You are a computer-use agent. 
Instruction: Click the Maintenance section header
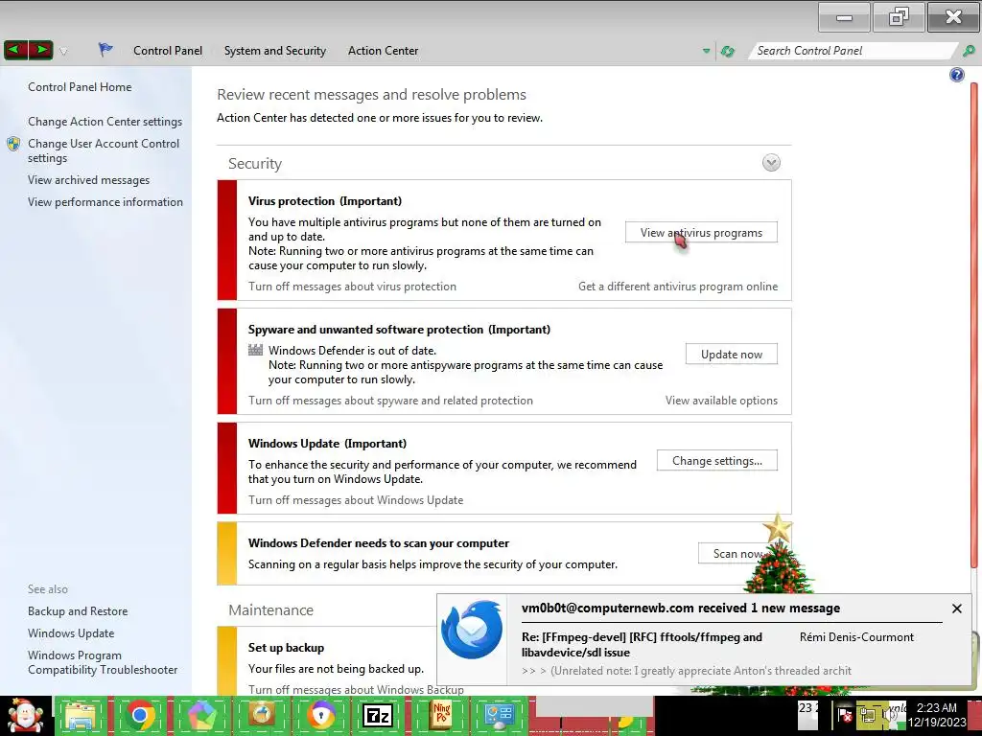(x=270, y=610)
